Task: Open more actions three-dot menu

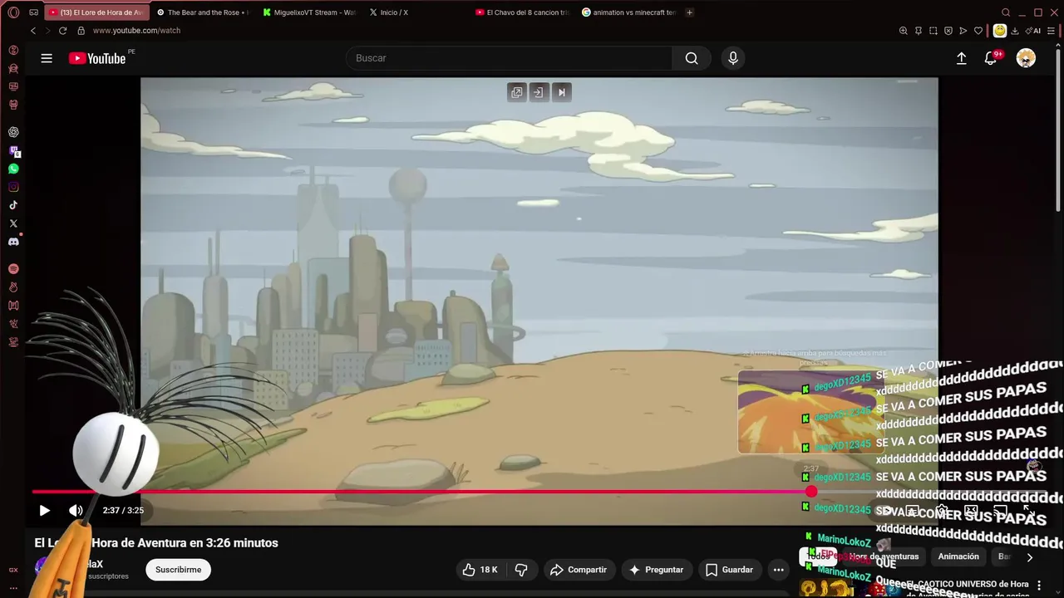Action: (x=778, y=570)
